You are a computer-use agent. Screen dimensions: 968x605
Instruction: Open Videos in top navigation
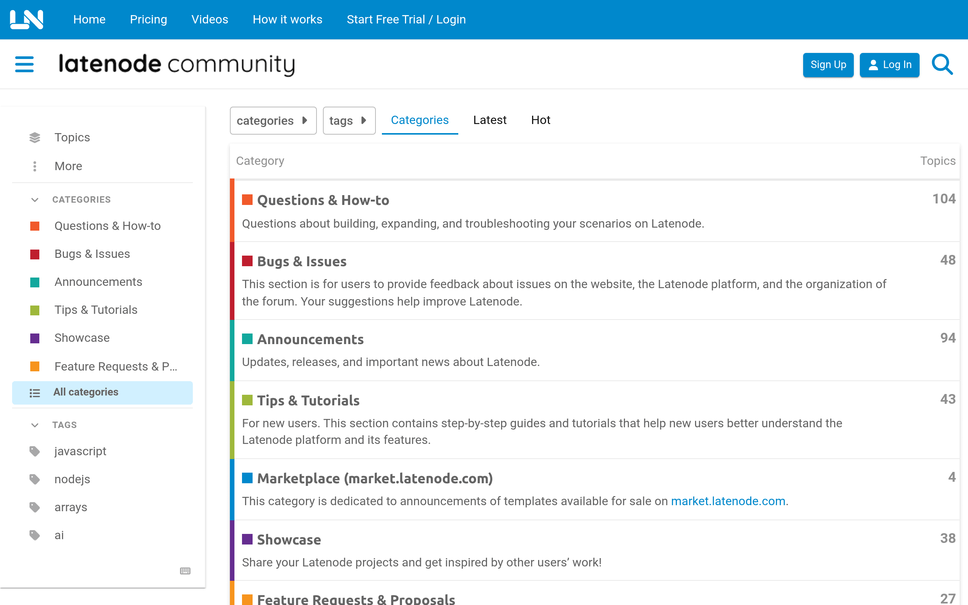point(209,19)
